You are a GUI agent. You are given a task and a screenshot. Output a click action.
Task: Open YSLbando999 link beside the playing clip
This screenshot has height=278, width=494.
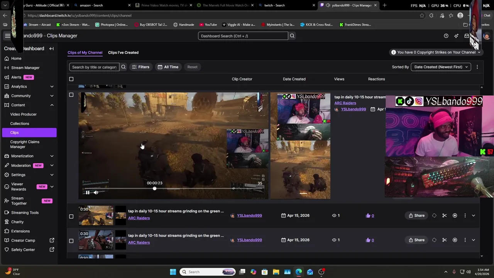354,109
